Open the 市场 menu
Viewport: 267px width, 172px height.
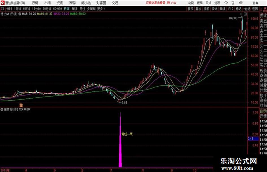tap(47, 3)
